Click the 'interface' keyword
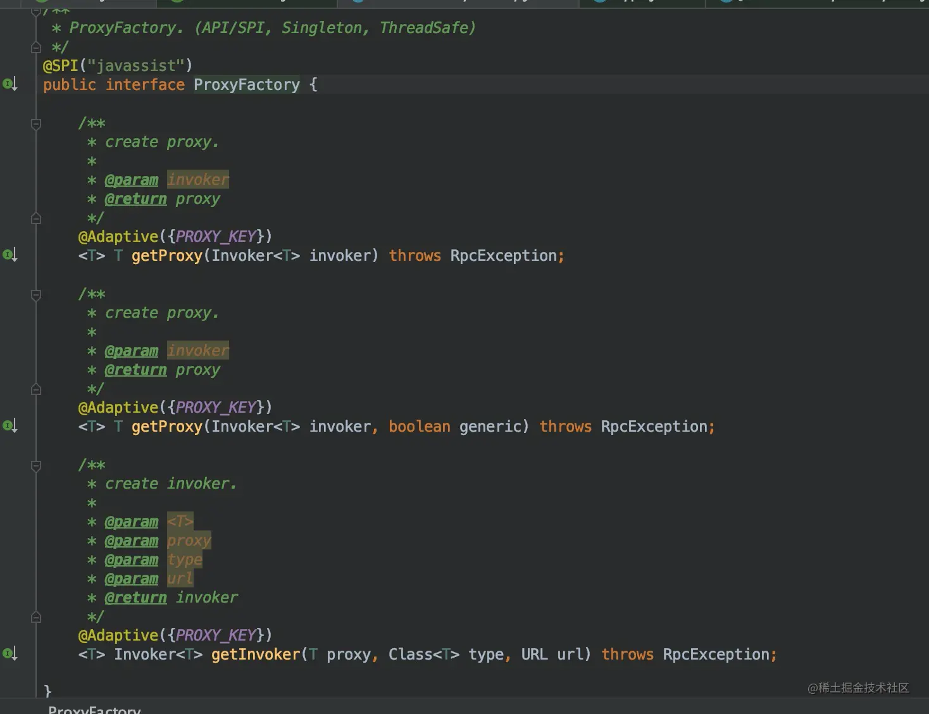 145,85
